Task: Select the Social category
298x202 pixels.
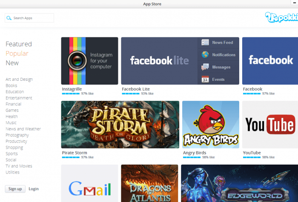Action: [11, 160]
